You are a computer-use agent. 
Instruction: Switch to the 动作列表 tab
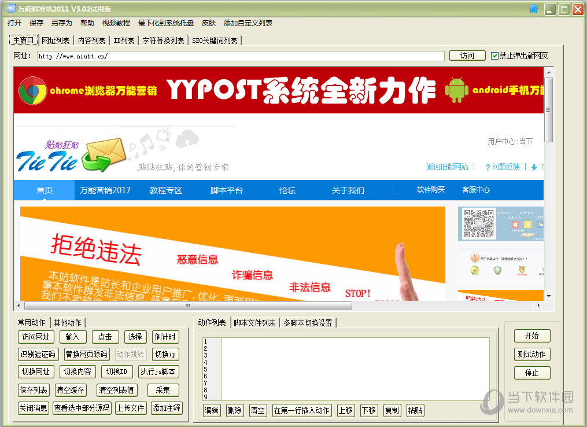pos(212,322)
